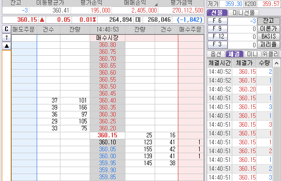Image resolution: width=281 pixels, height=181 pixels.
Task: Click the 잔고 button
Action: [268, 21]
